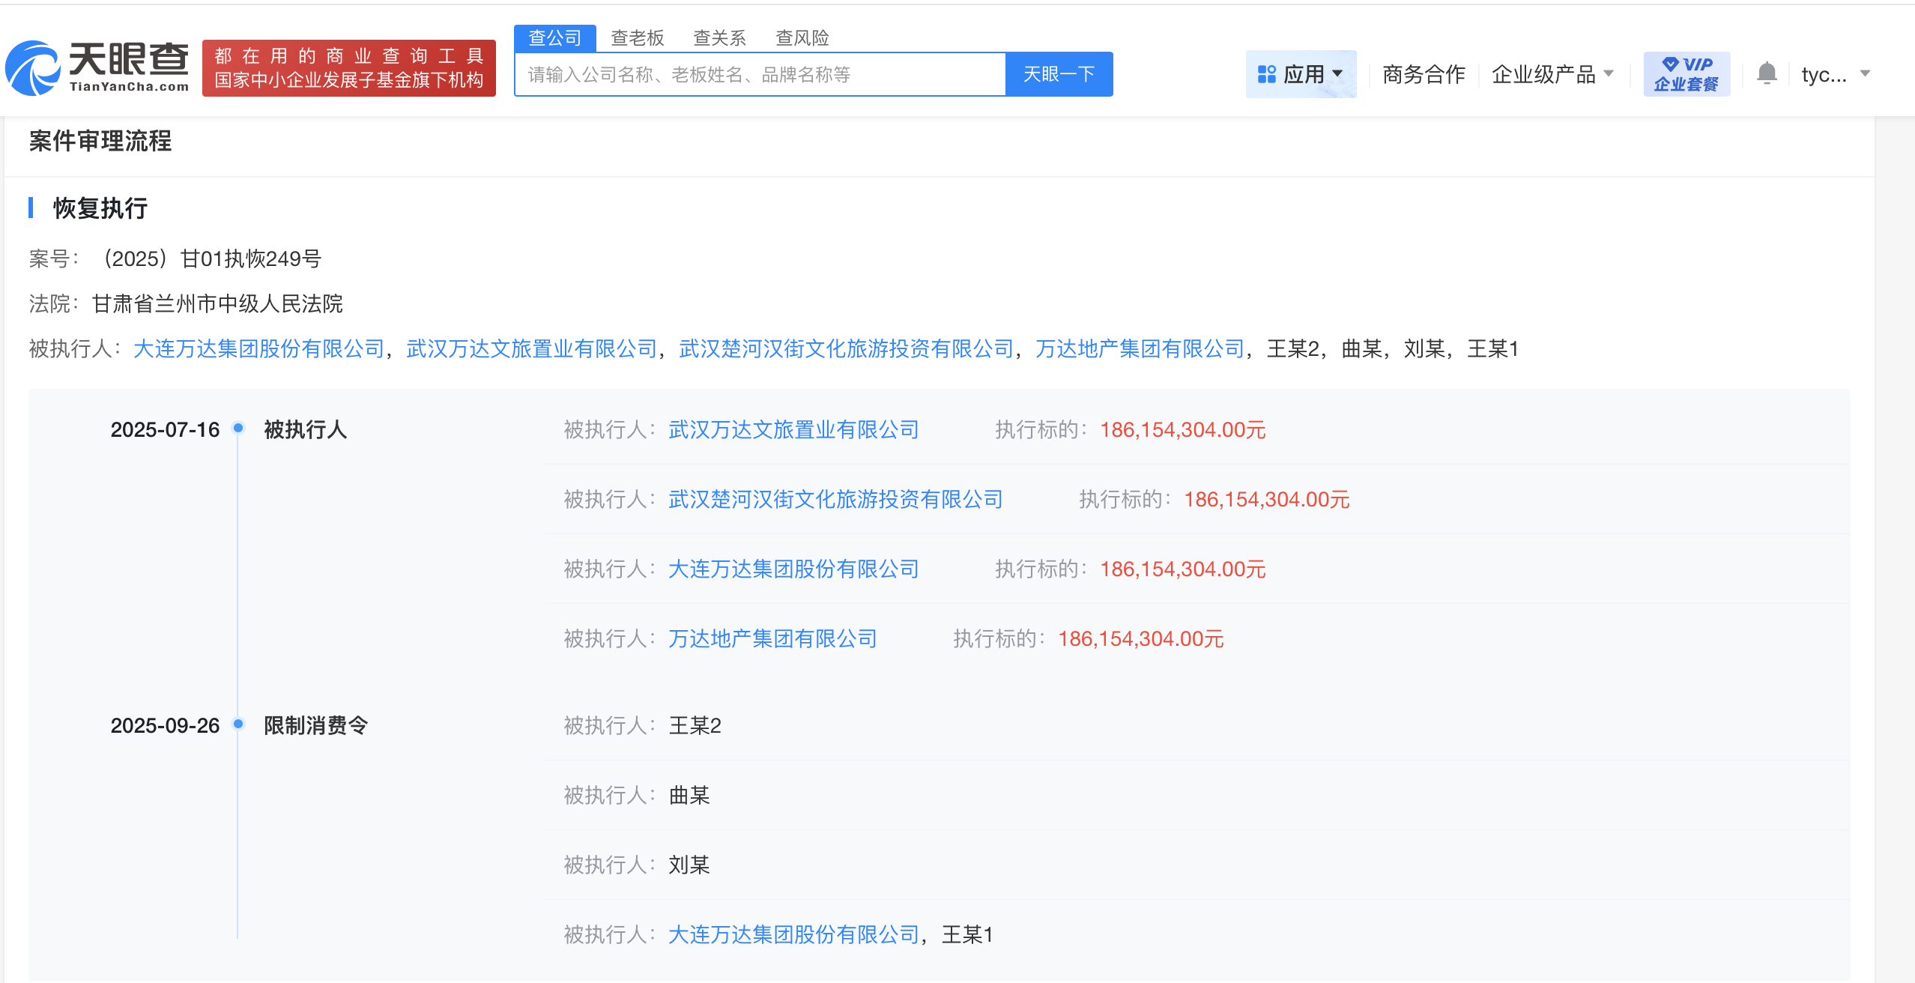The image size is (1915, 983).
Task: Toggle the 查公司 search tab
Action: [x=555, y=37]
